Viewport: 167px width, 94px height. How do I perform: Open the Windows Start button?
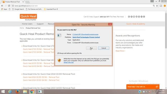(3, 92)
